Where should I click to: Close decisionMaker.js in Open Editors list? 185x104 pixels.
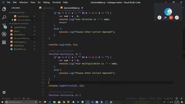tap(12, 20)
